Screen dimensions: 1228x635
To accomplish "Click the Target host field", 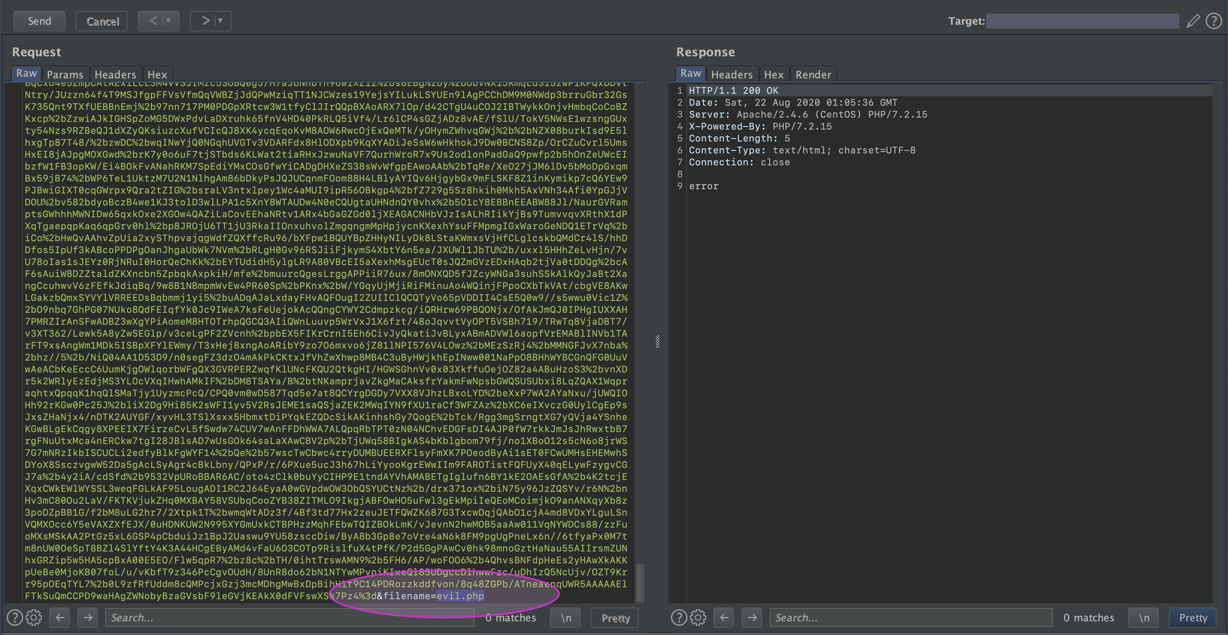I will coord(1082,21).
